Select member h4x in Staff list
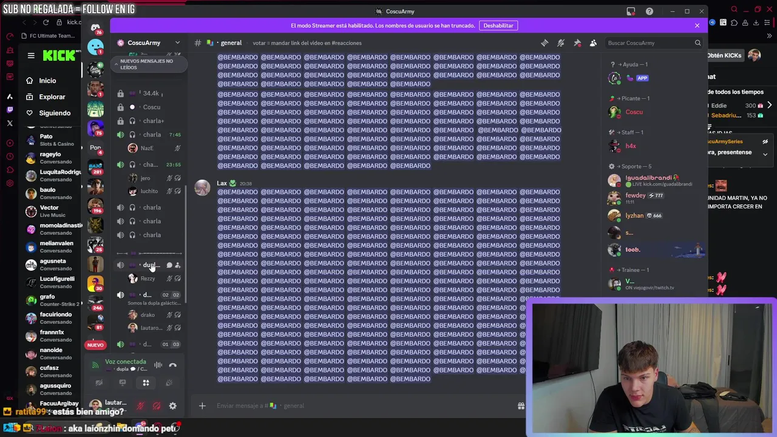777x437 pixels. 631,146
